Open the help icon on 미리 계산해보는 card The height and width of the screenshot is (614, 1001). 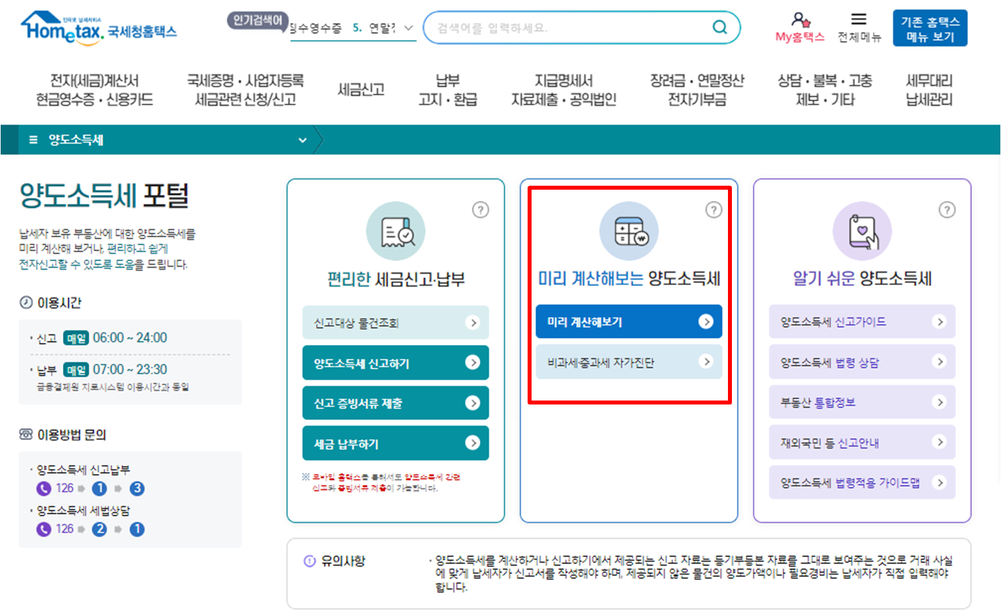(713, 210)
